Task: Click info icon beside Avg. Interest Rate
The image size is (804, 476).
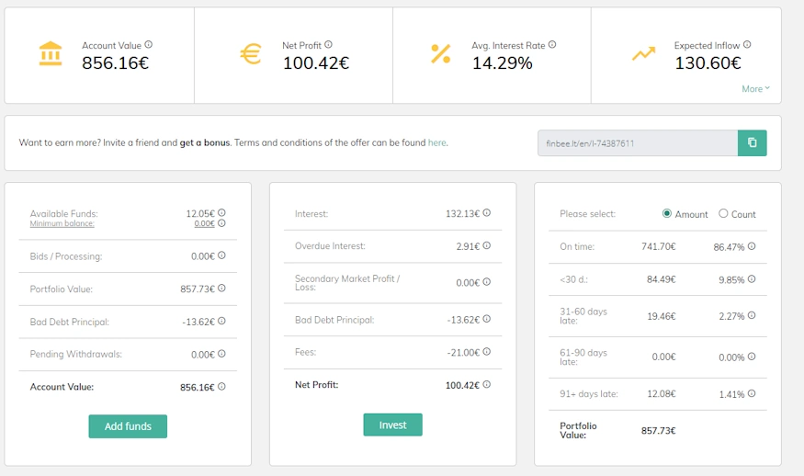Action: pos(552,44)
